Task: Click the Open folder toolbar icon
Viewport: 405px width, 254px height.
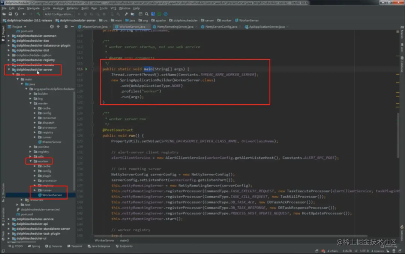Action: 4,14
